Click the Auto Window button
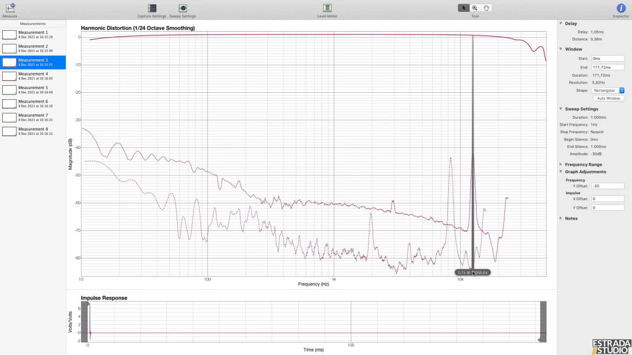 pos(609,98)
